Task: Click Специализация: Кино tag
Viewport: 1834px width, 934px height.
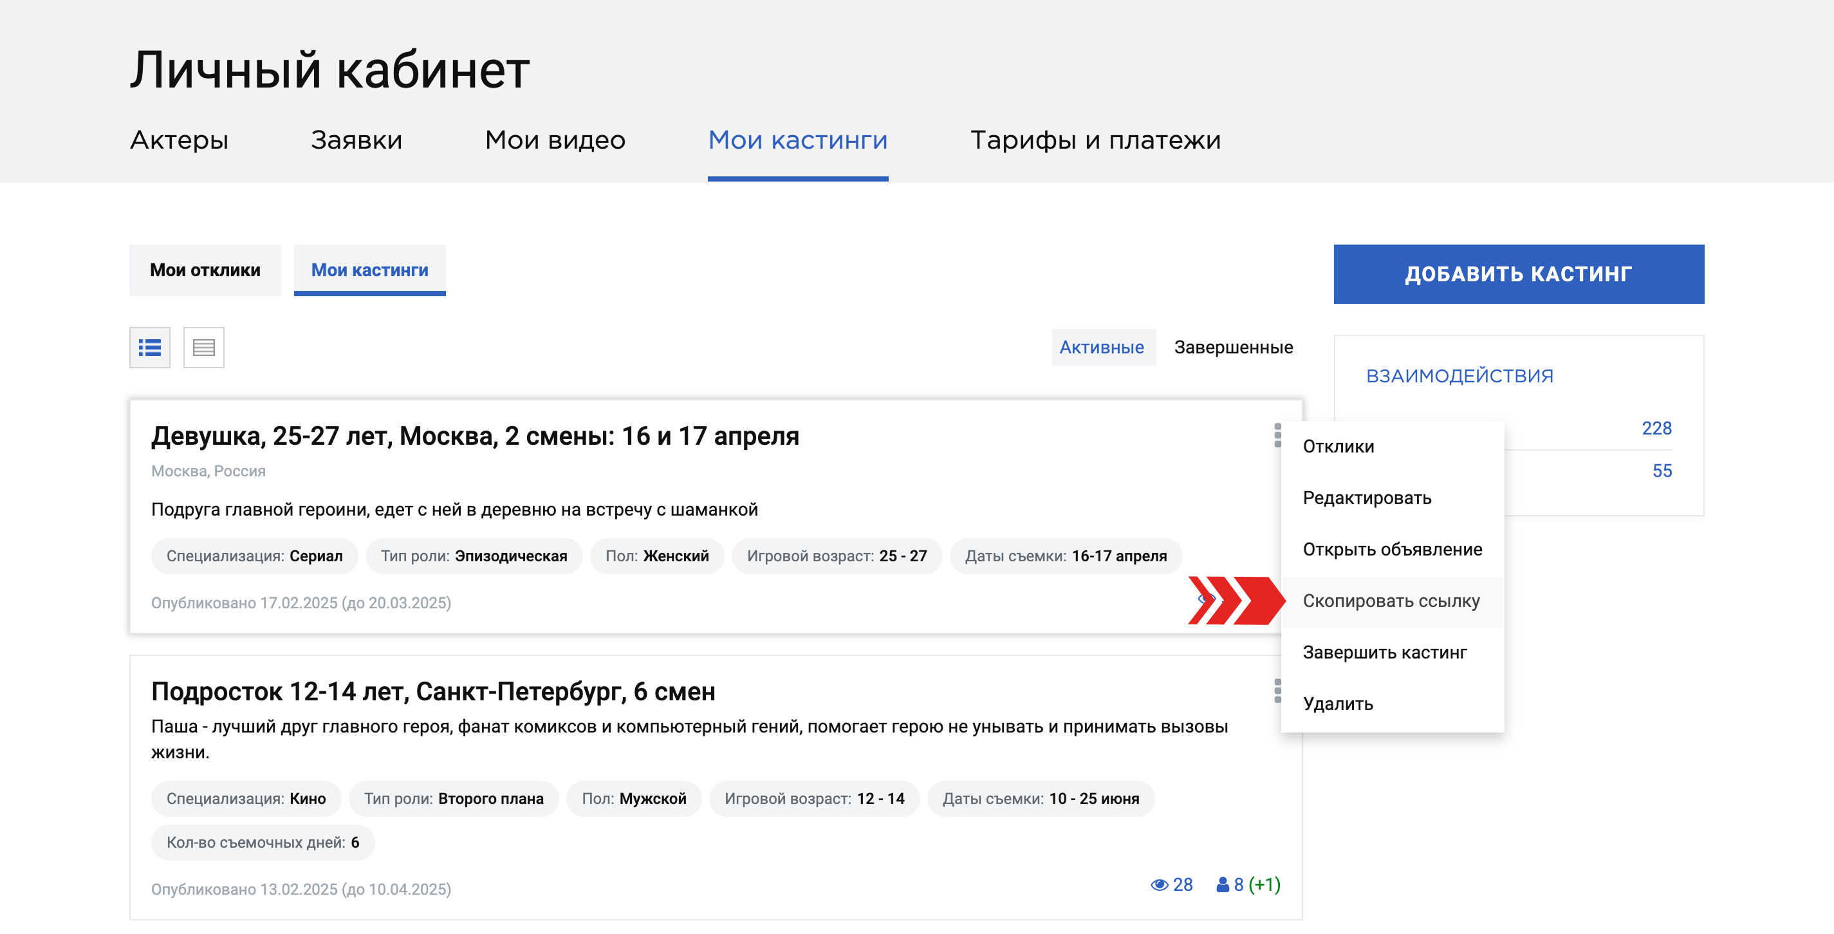Action: coord(246,799)
